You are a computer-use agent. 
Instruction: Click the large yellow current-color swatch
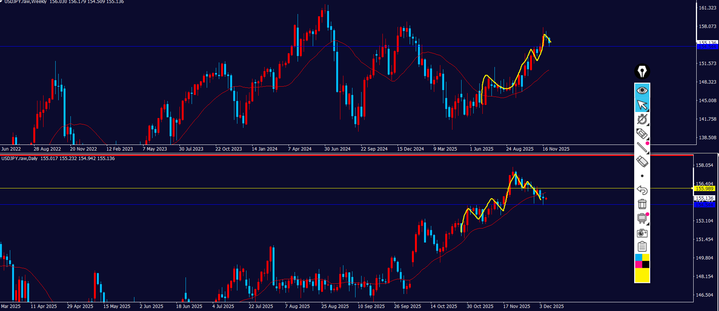click(642, 275)
